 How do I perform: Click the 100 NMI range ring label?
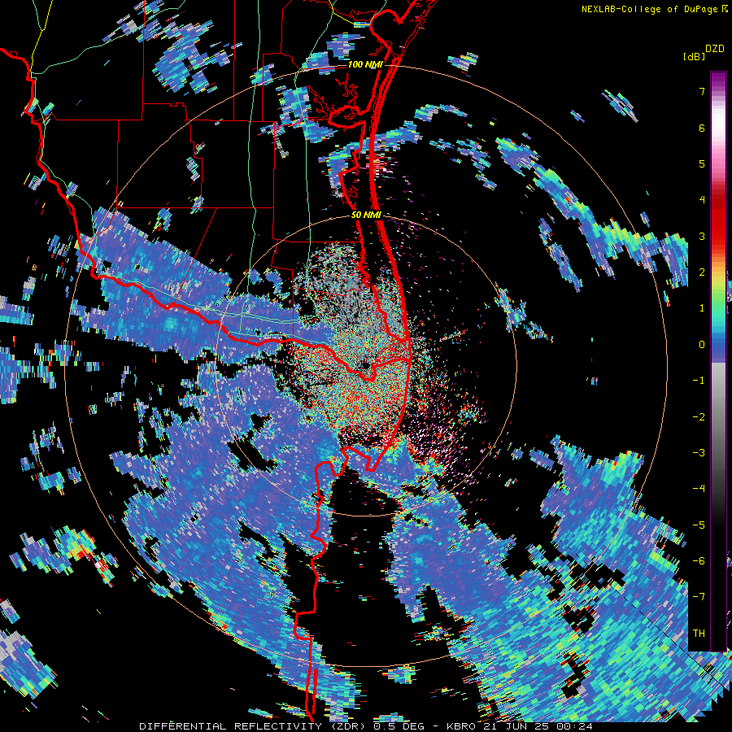[x=365, y=64]
